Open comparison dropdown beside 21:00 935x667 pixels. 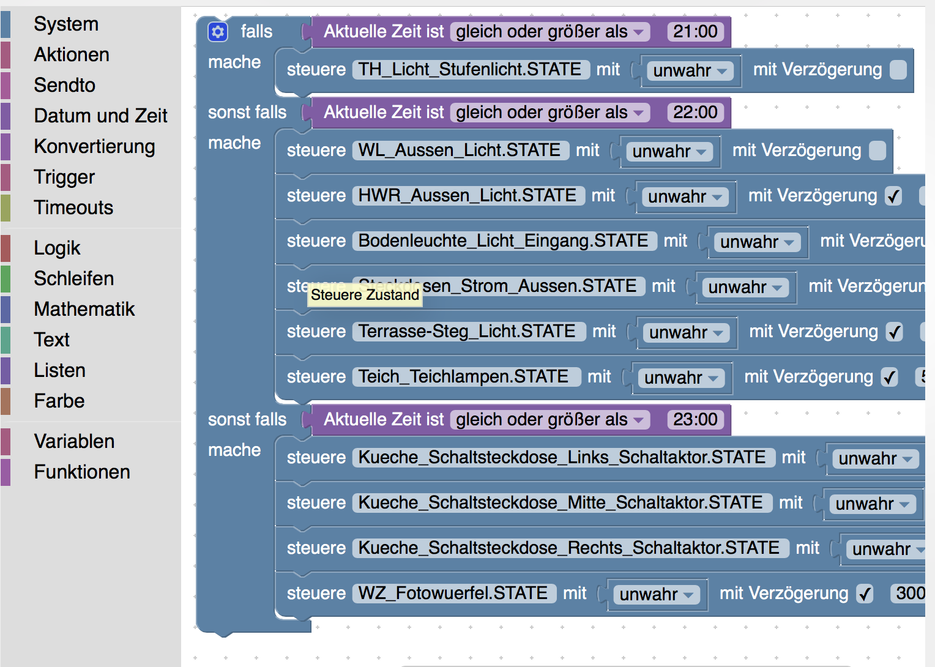tap(549, 31)
